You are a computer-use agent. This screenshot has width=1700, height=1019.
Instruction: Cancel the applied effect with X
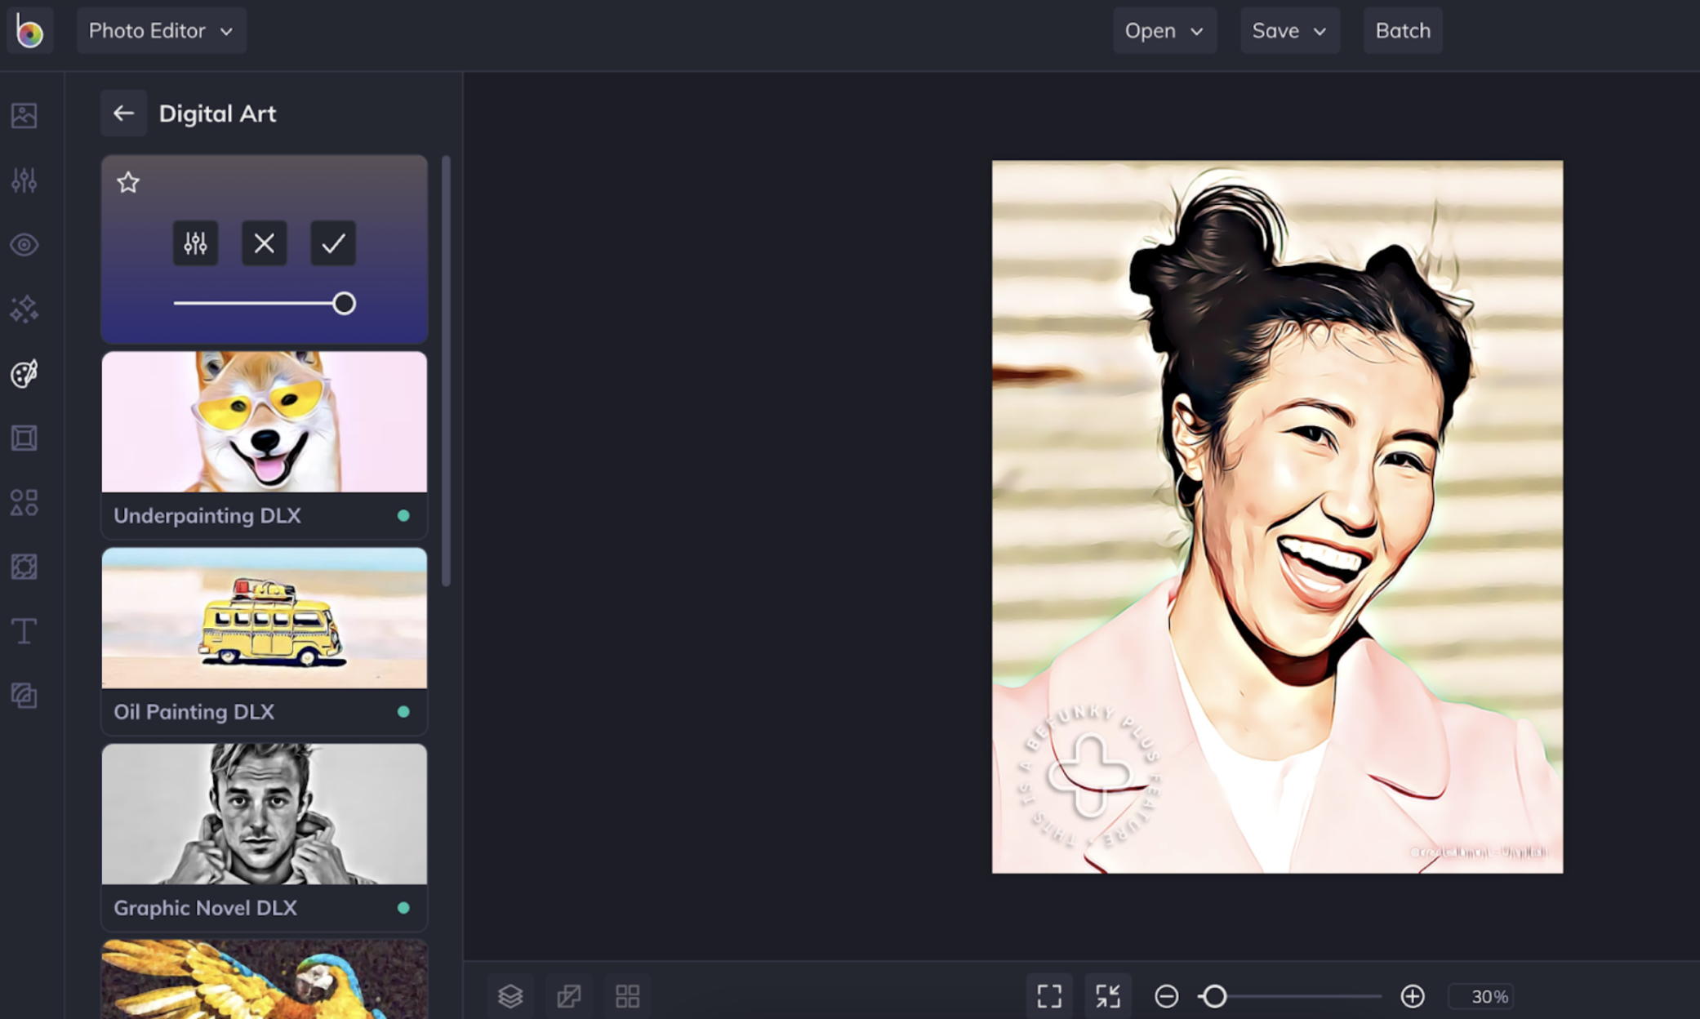[x=264, y=243]
